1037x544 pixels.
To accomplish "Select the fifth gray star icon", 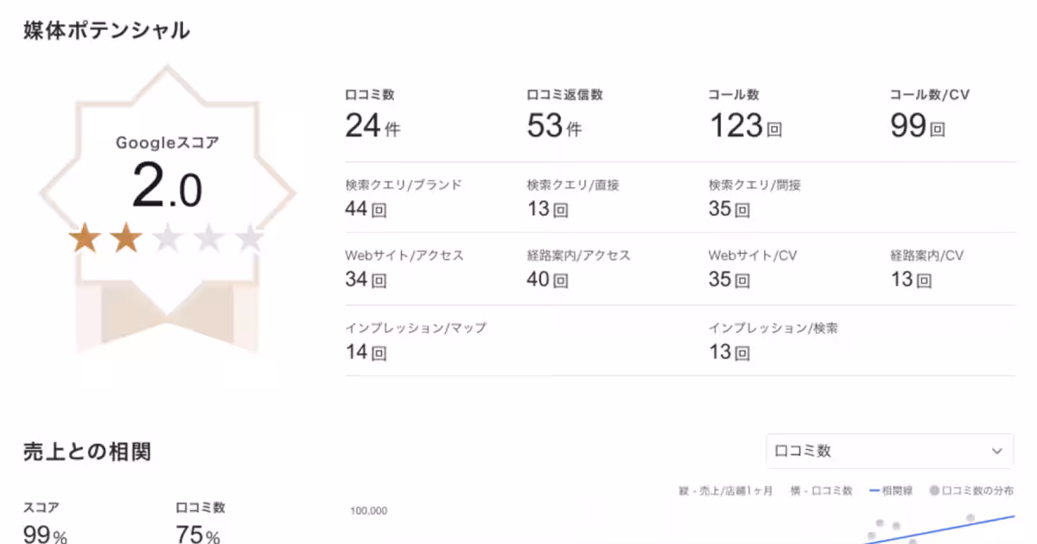I will pyautogui.click(x=251, y=239).
